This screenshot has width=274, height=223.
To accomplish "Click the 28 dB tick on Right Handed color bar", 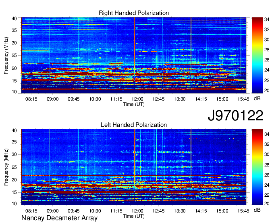I will pos(267,50).
